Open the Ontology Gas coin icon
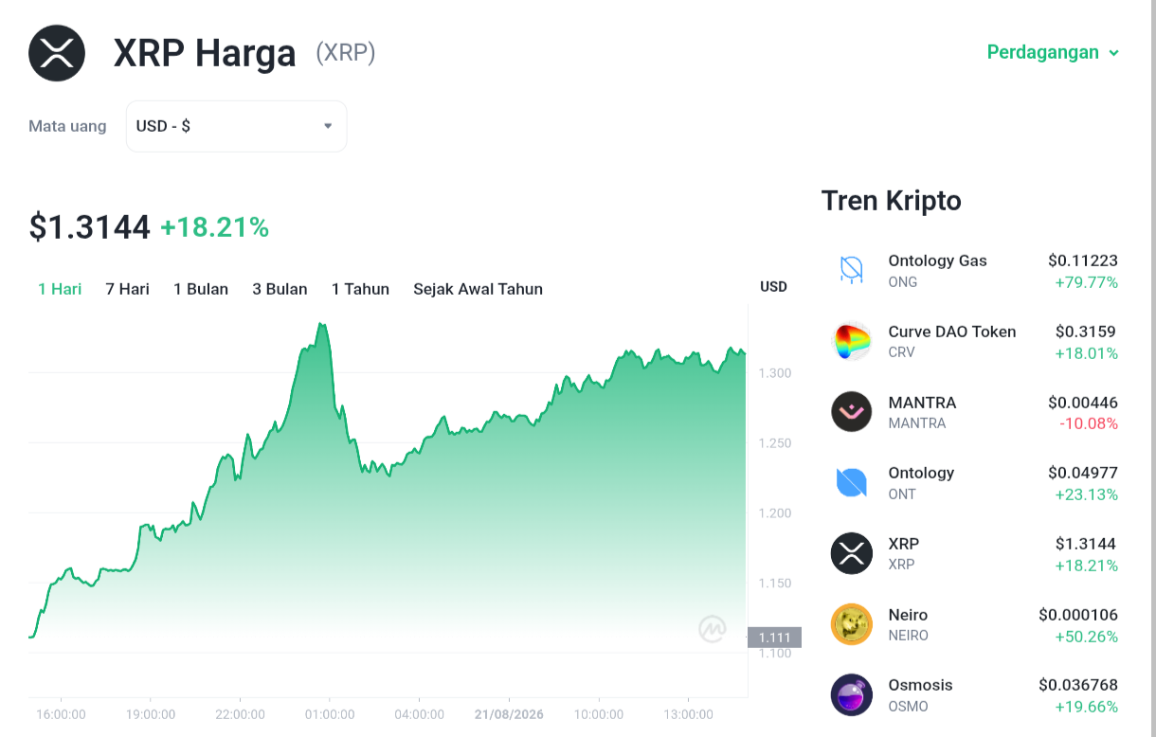Image resolution: width=1156 pixels, height=737 pixels. tap(851, 270)
